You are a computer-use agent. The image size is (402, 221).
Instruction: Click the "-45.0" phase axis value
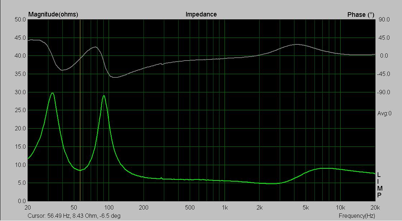pos(383,74)
